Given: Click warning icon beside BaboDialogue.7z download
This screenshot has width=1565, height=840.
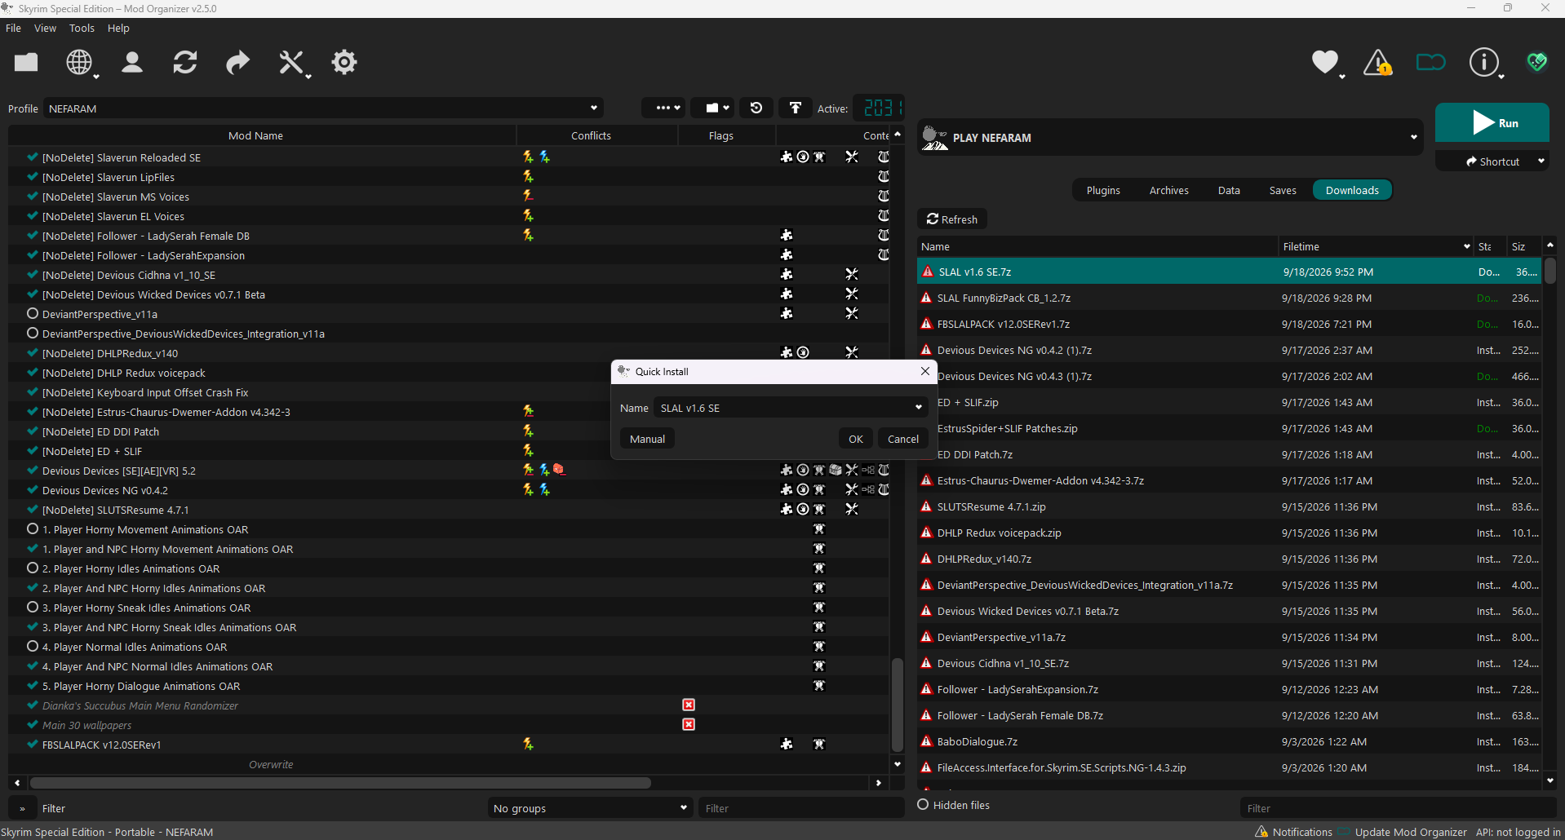Looking at the screenshot, I should 926,741.
